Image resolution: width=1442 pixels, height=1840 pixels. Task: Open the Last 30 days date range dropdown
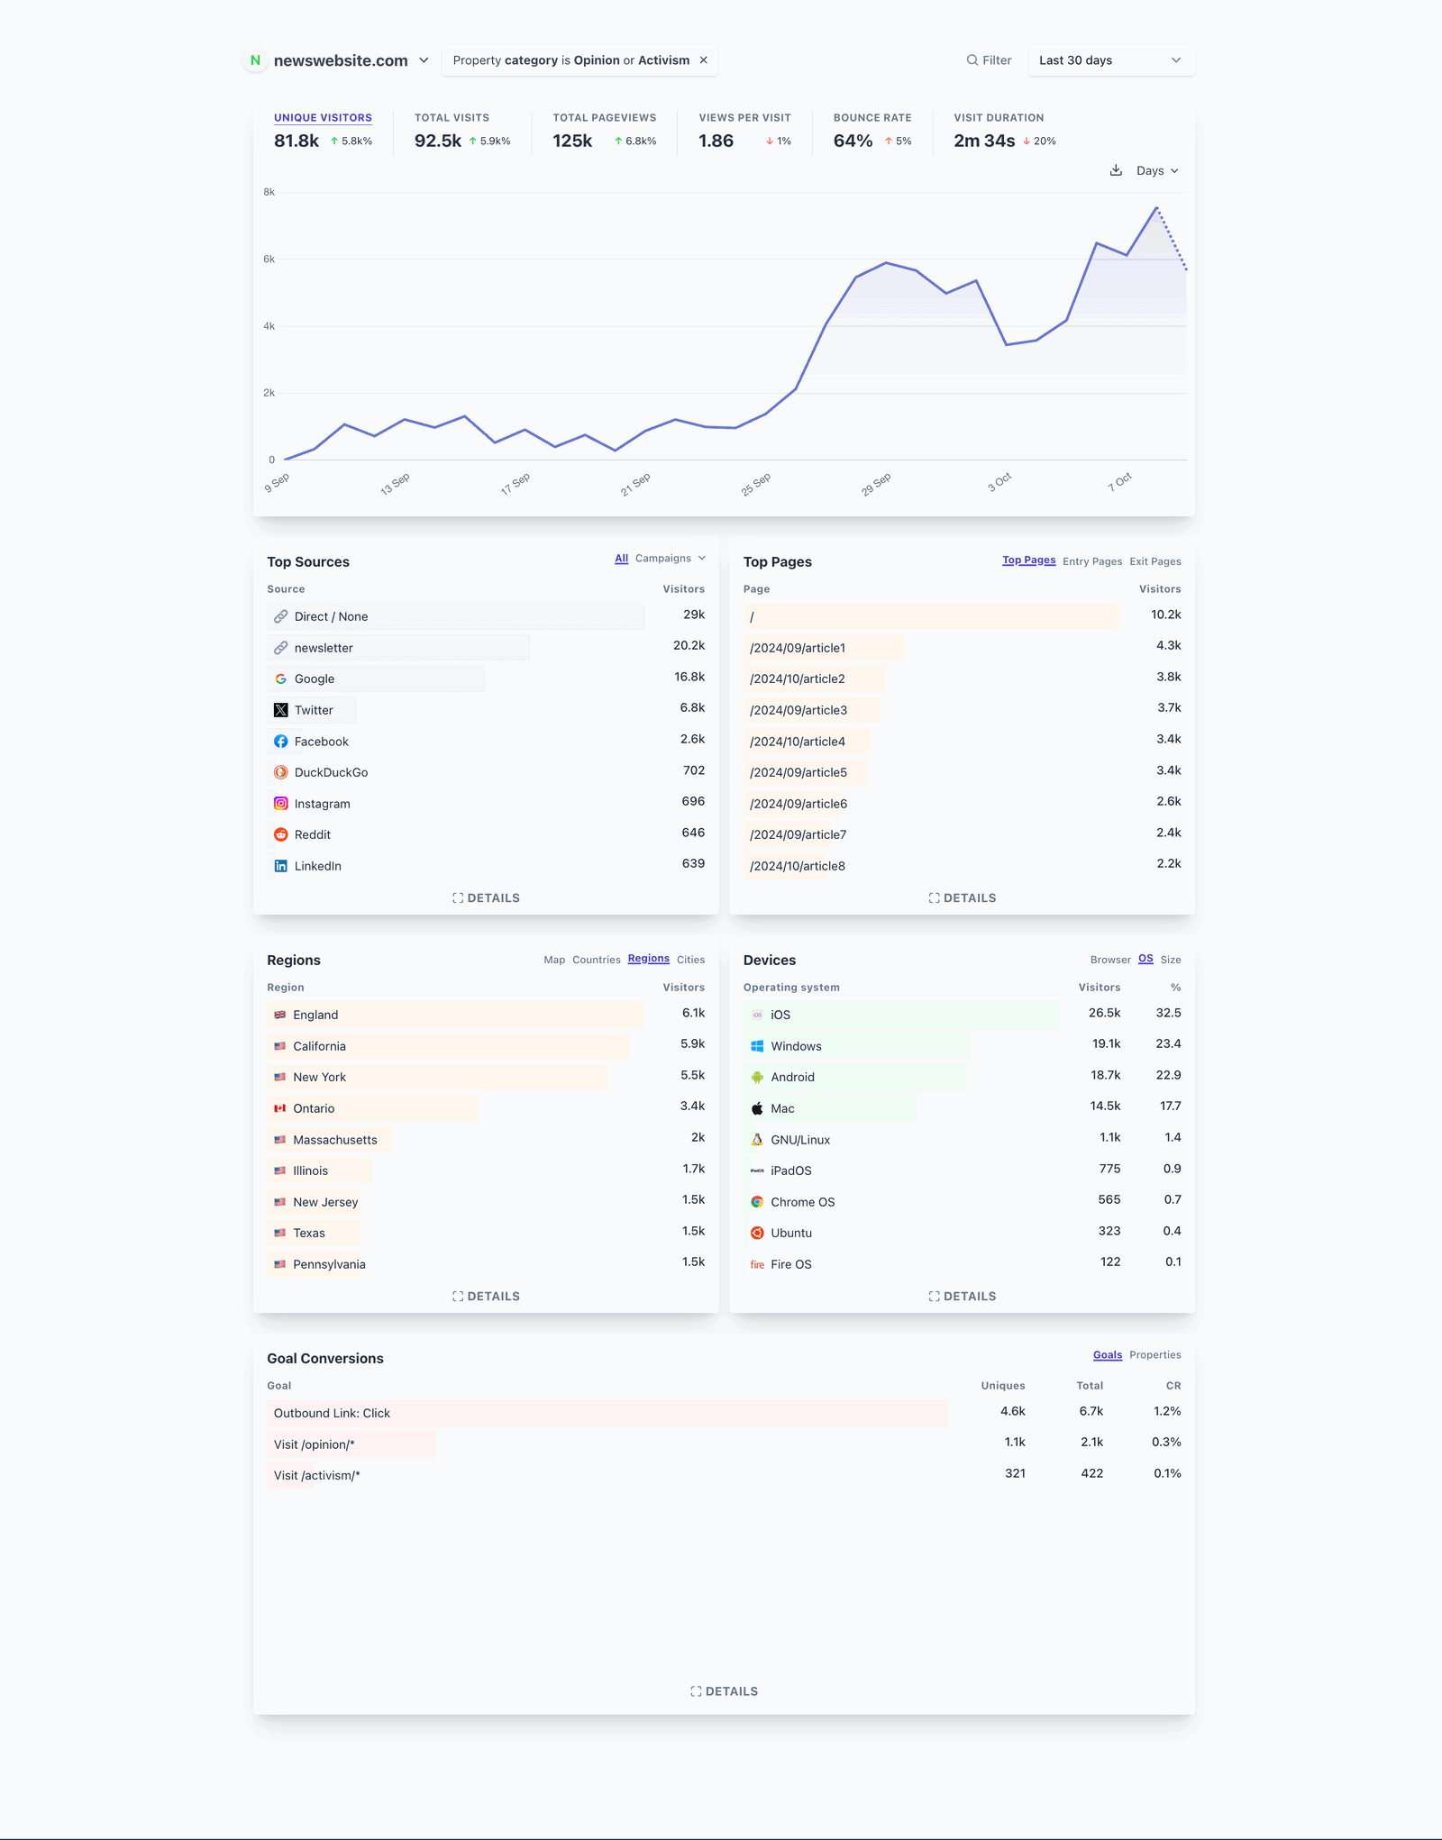click(x=1111, y=60)
